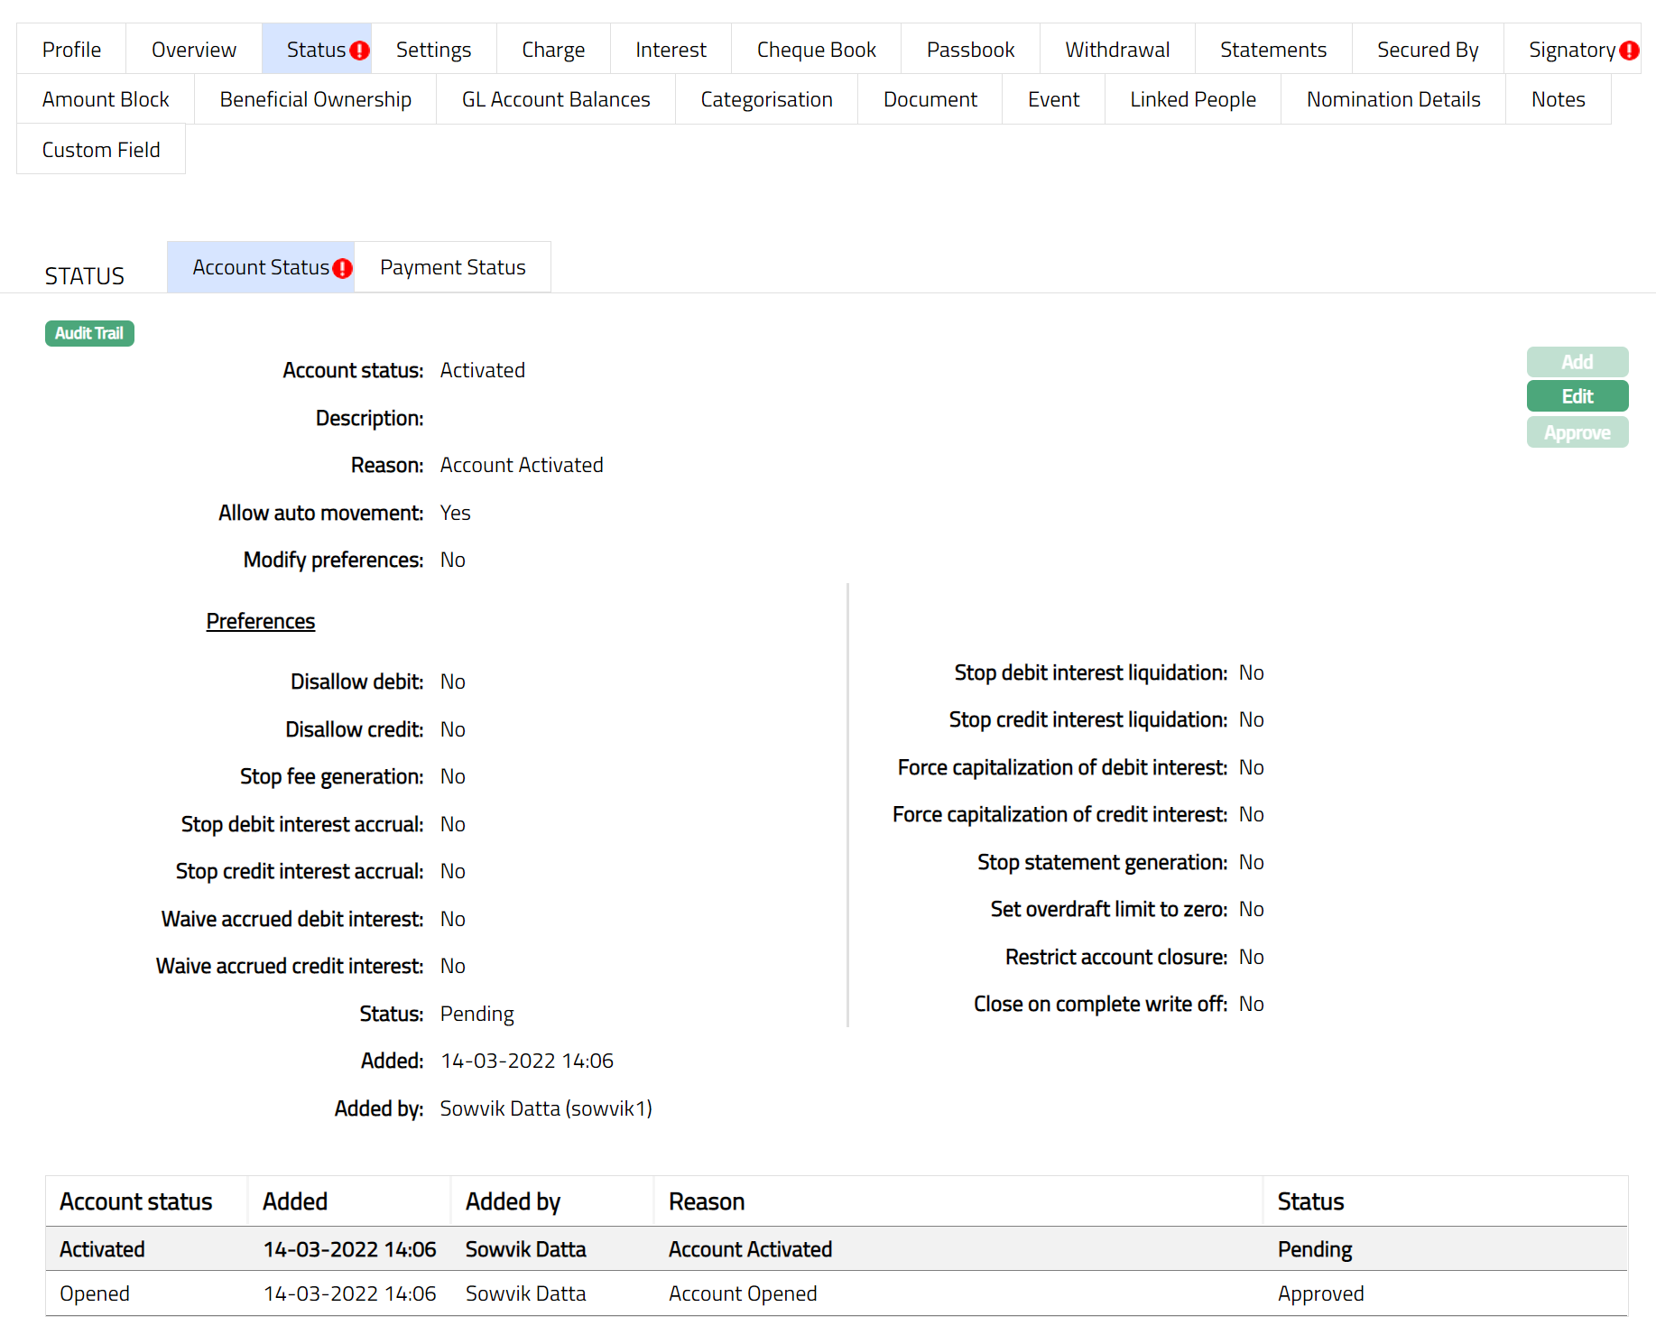Open the Audit Trail
The width and height of the screenshot is (1656, 1335).
[89, 333]
